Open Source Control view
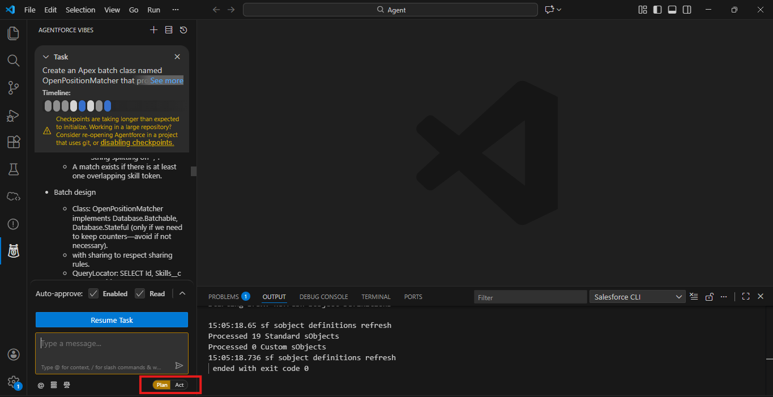The width and height of the screenshot is (773, 397). pyautogui.click(x=13, y=87)
